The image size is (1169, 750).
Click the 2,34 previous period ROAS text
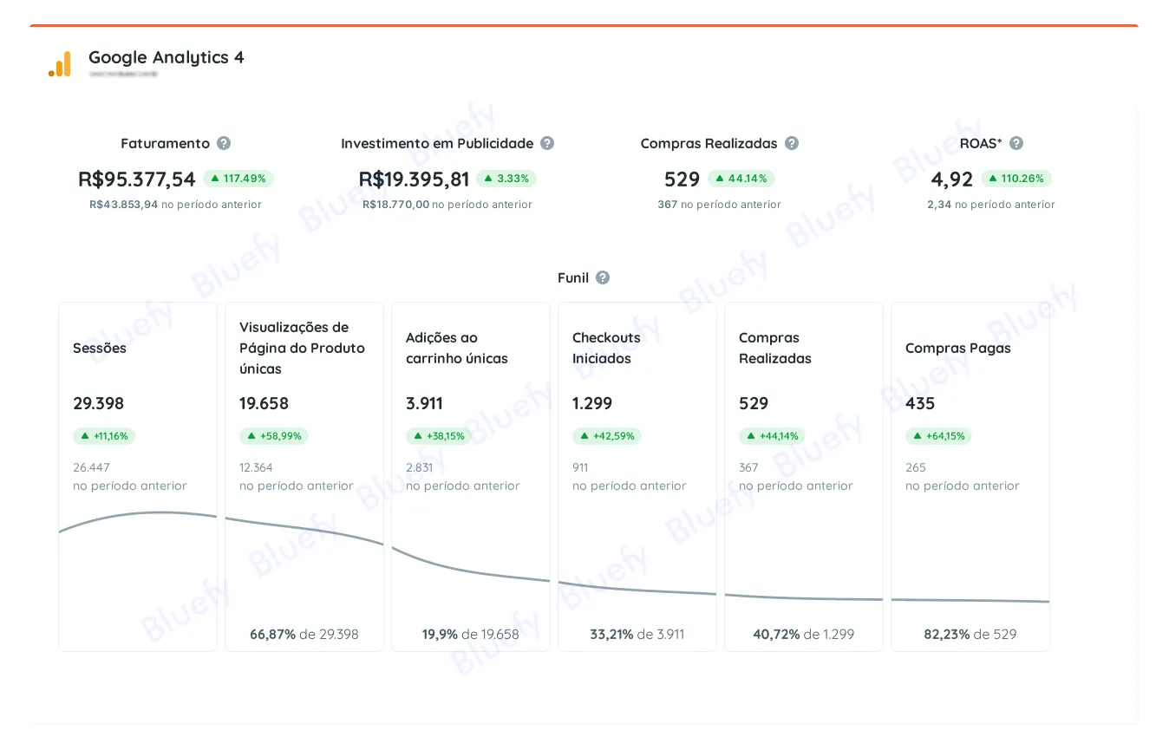click(x=991, y=205)
